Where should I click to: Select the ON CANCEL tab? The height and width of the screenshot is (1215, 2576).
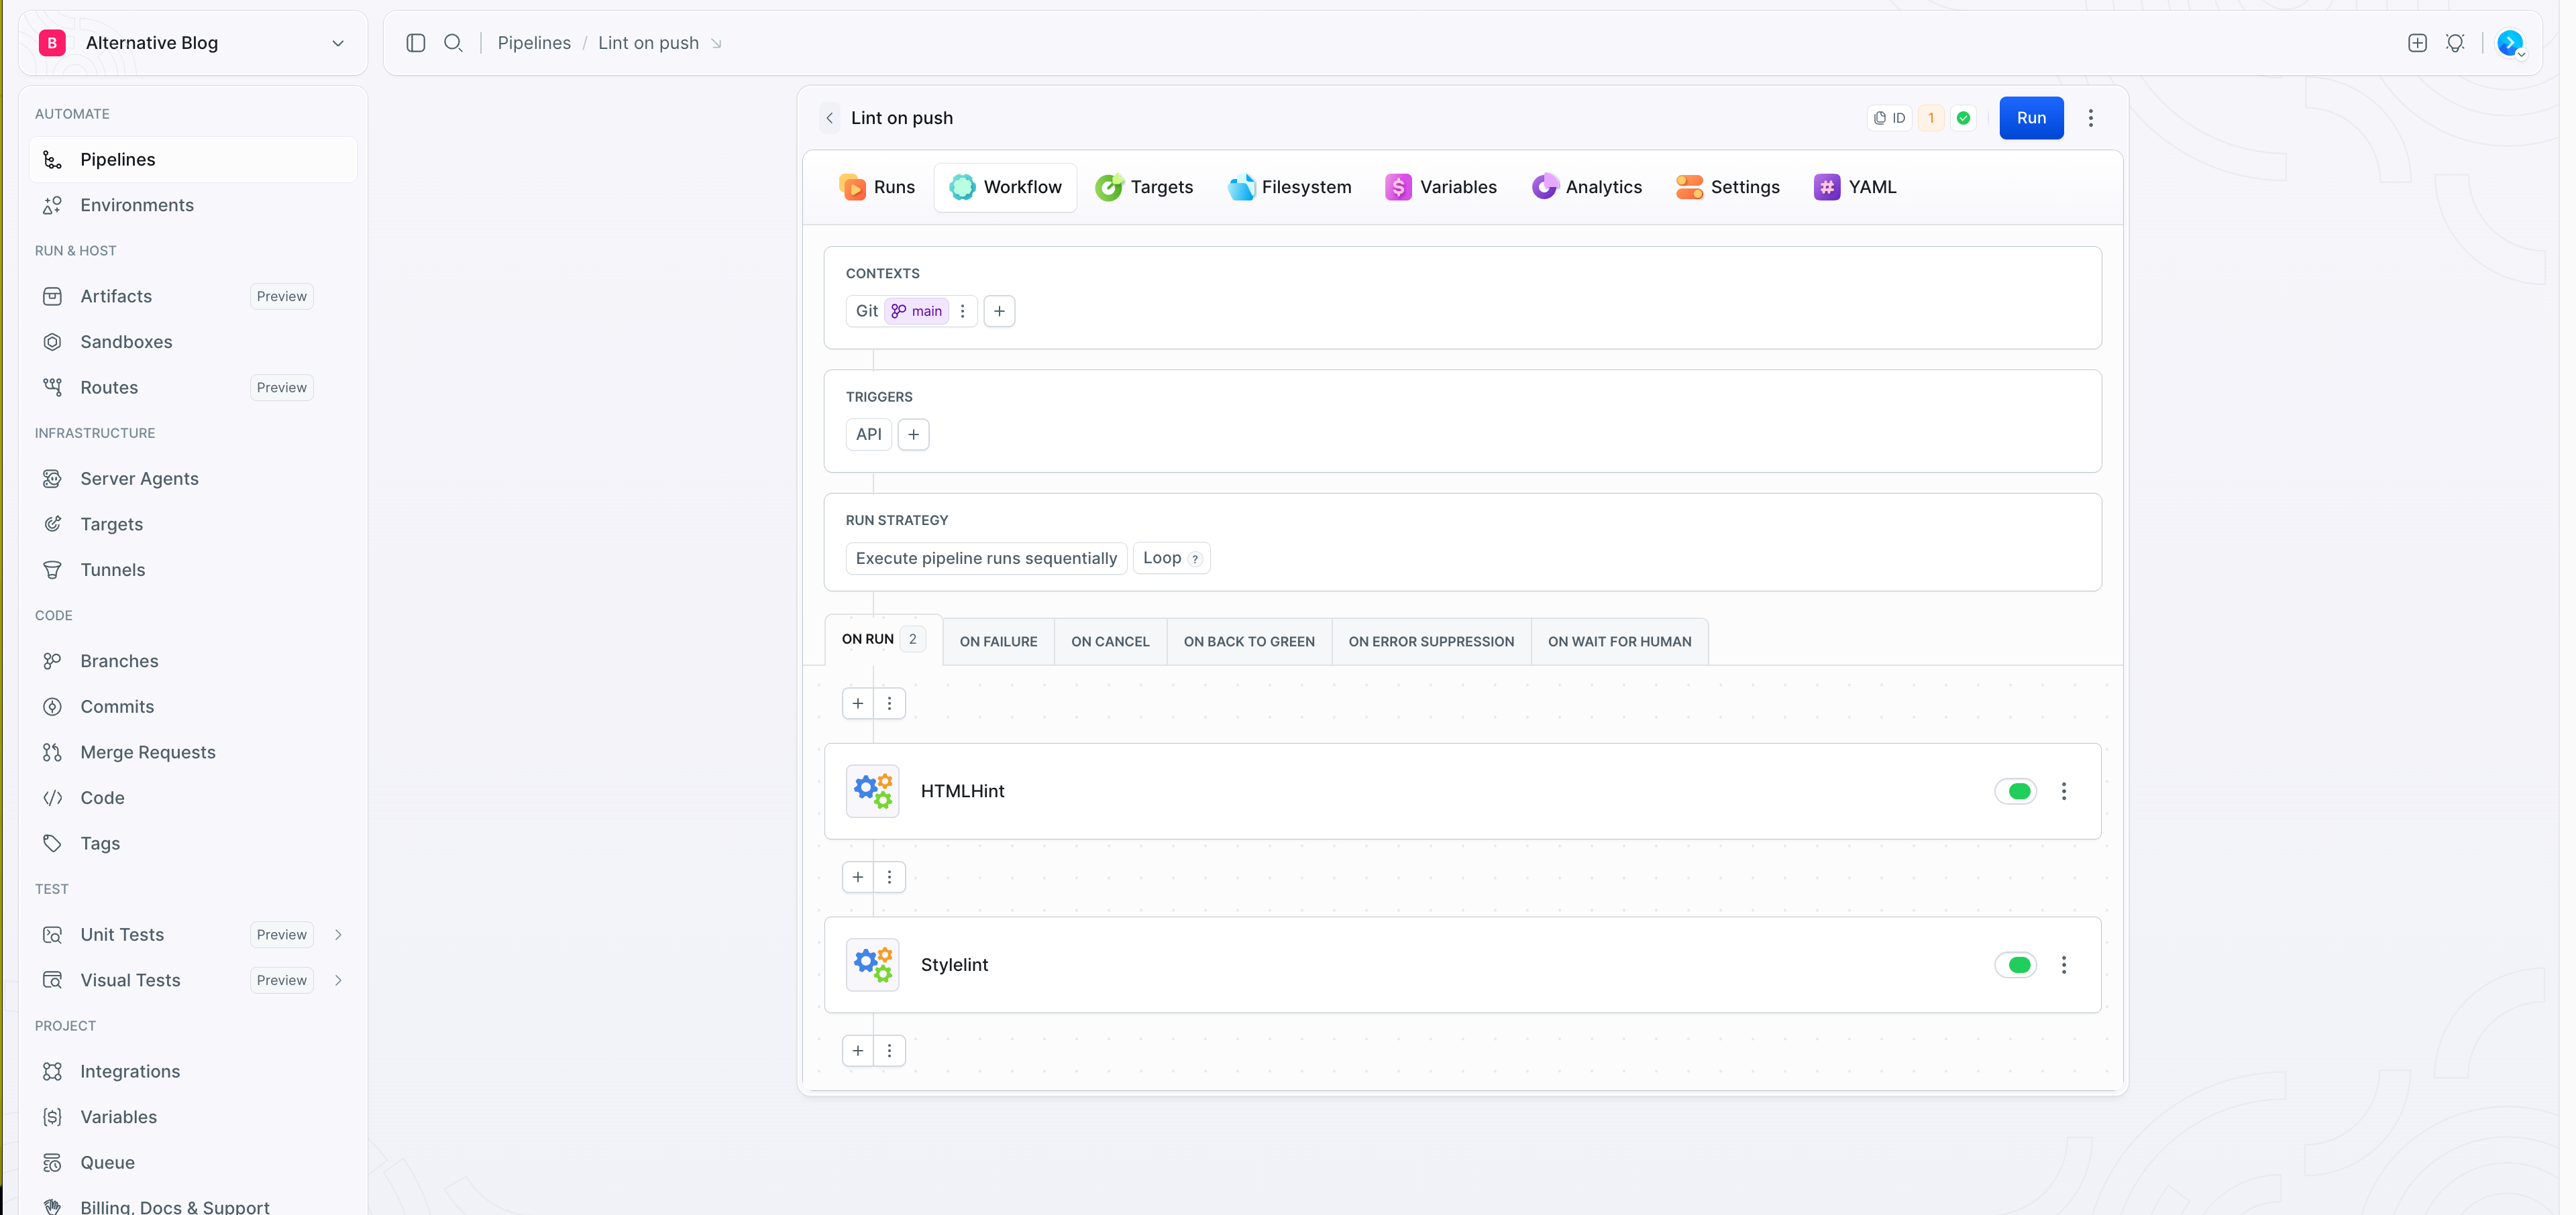1110,642
